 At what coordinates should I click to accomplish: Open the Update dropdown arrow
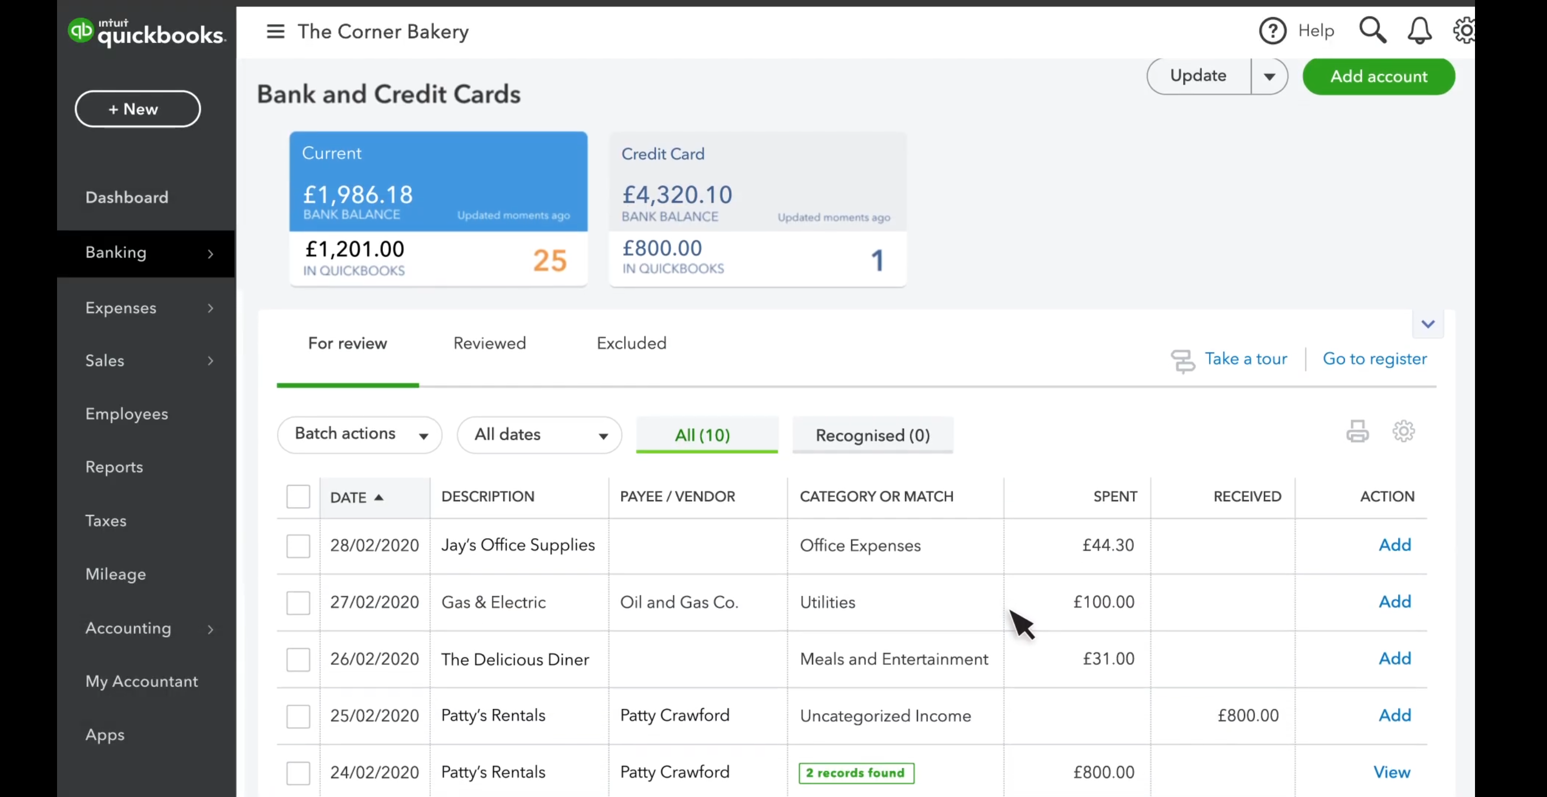click(1270, 76)
